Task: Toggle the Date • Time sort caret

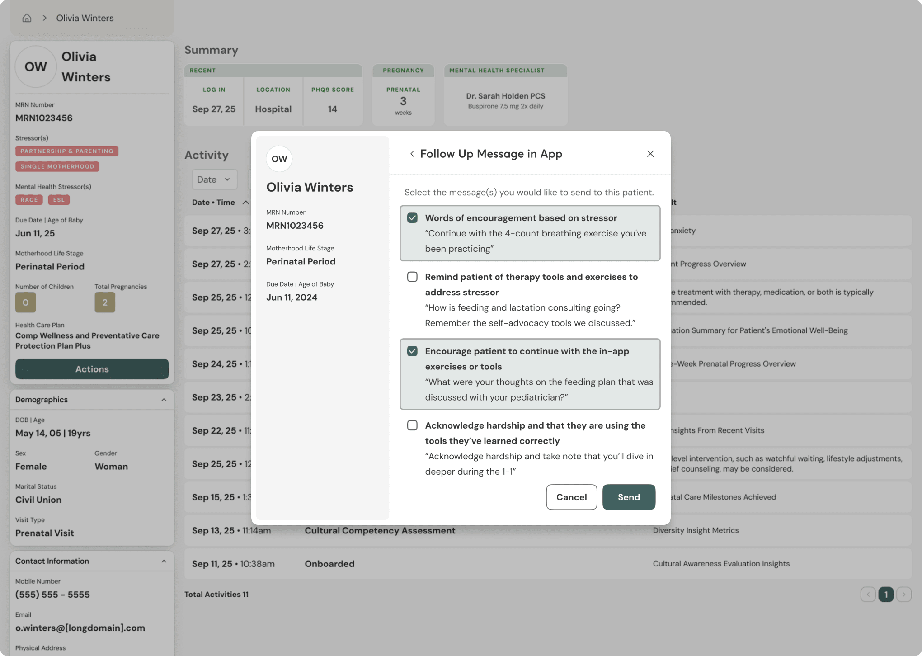Action: click(246, 202)
